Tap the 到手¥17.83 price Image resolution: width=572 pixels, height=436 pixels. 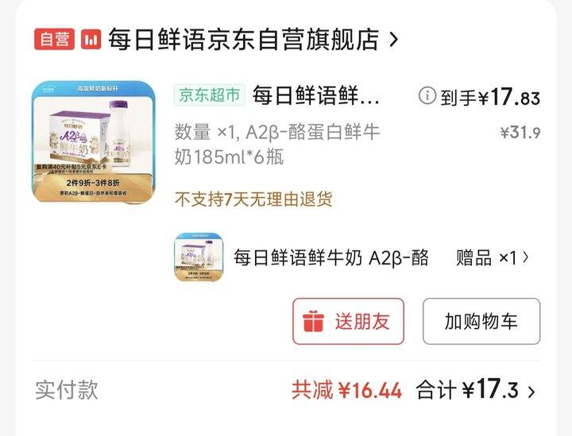[x=490, y=98]
